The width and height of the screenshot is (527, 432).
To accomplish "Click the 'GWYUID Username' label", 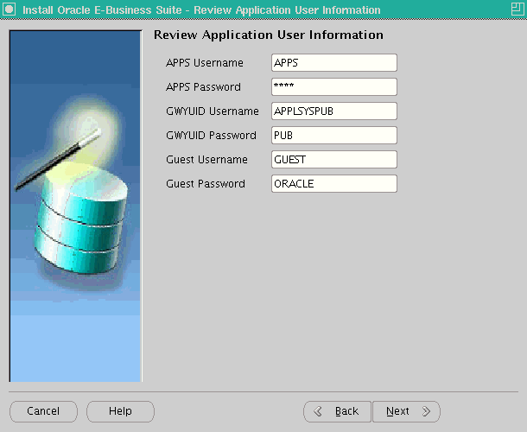I will pyautogui.click(x=212, y=111).
